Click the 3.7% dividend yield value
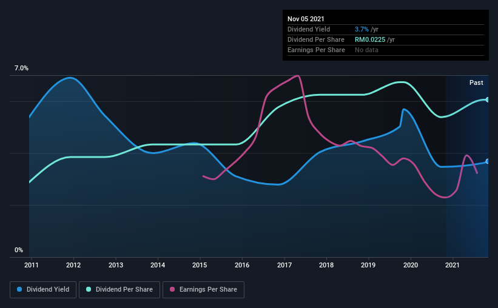Image resolution: width=498 pixels, height=308 pixels. [x=362, y=29]
